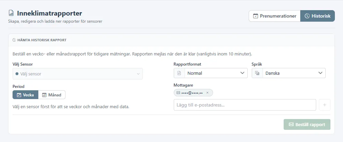
Task: Switch to the Prenumerationer tab
Action: [x=274, y=16]
